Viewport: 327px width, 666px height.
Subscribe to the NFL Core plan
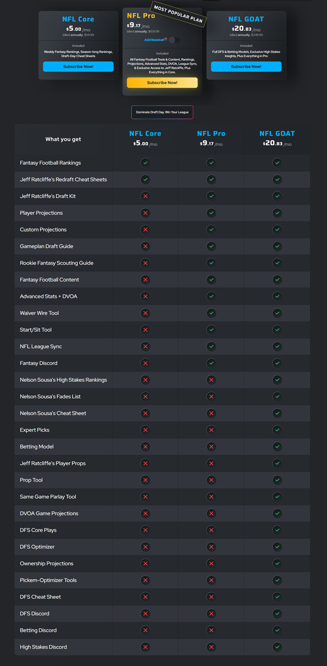[x=78, y=67]
